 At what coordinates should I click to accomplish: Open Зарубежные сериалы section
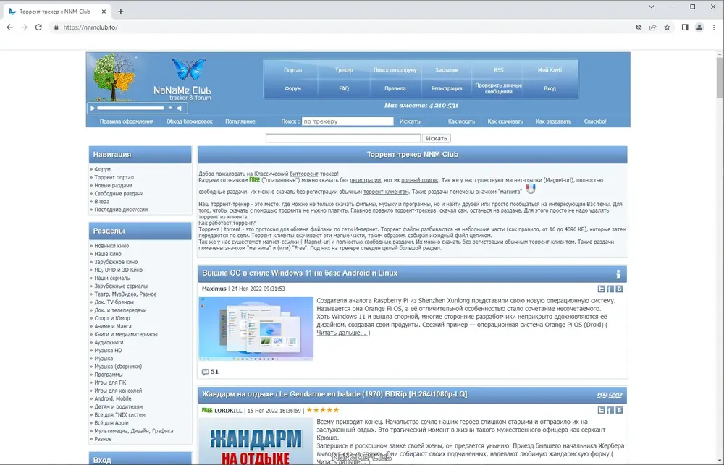coord(120,286)
